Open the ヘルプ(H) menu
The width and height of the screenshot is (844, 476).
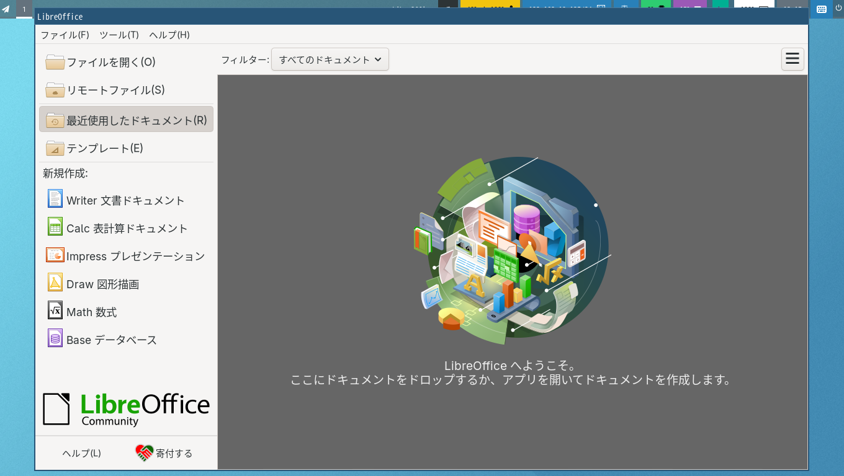pyautogui.click(x=169, y=35)
